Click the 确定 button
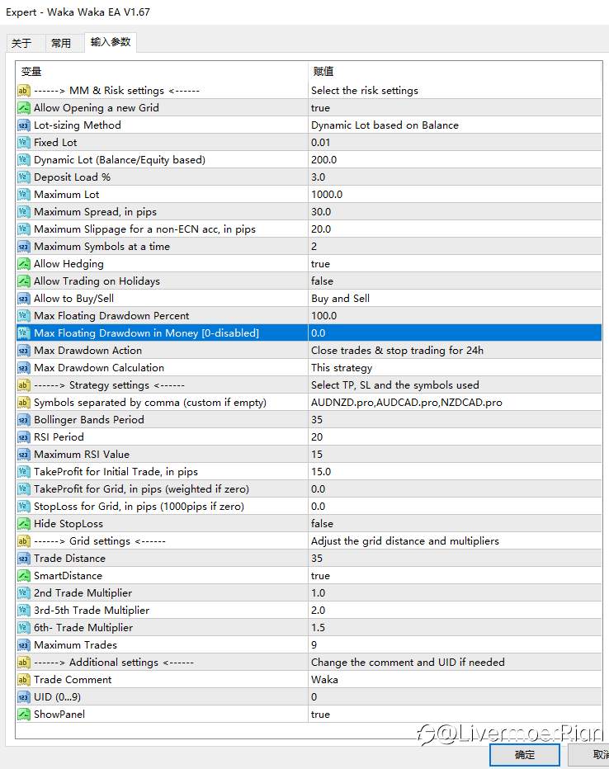The image size is (609, 769). [525, 754]
